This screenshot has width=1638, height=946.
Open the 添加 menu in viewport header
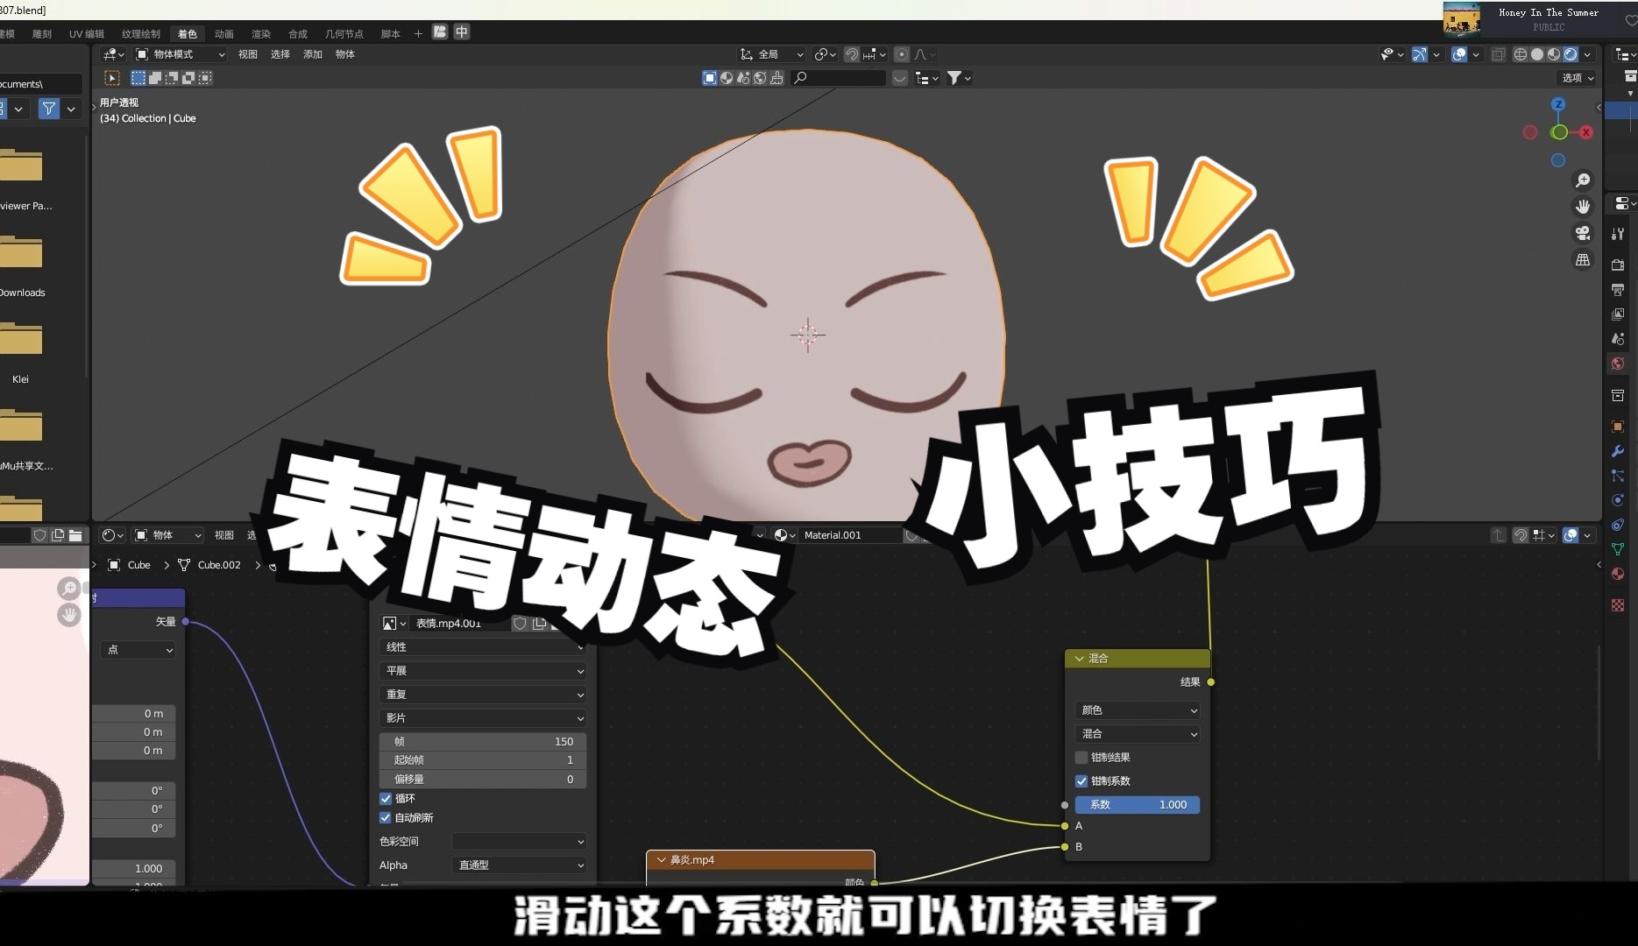(313, 54)
